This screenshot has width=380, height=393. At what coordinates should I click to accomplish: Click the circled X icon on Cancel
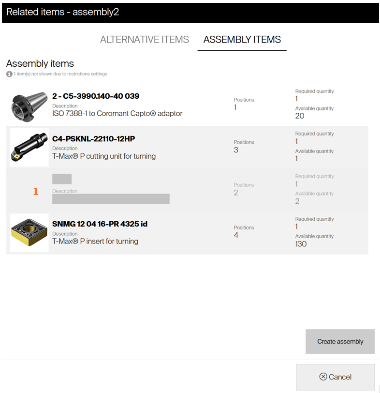(x=323, y=377)
